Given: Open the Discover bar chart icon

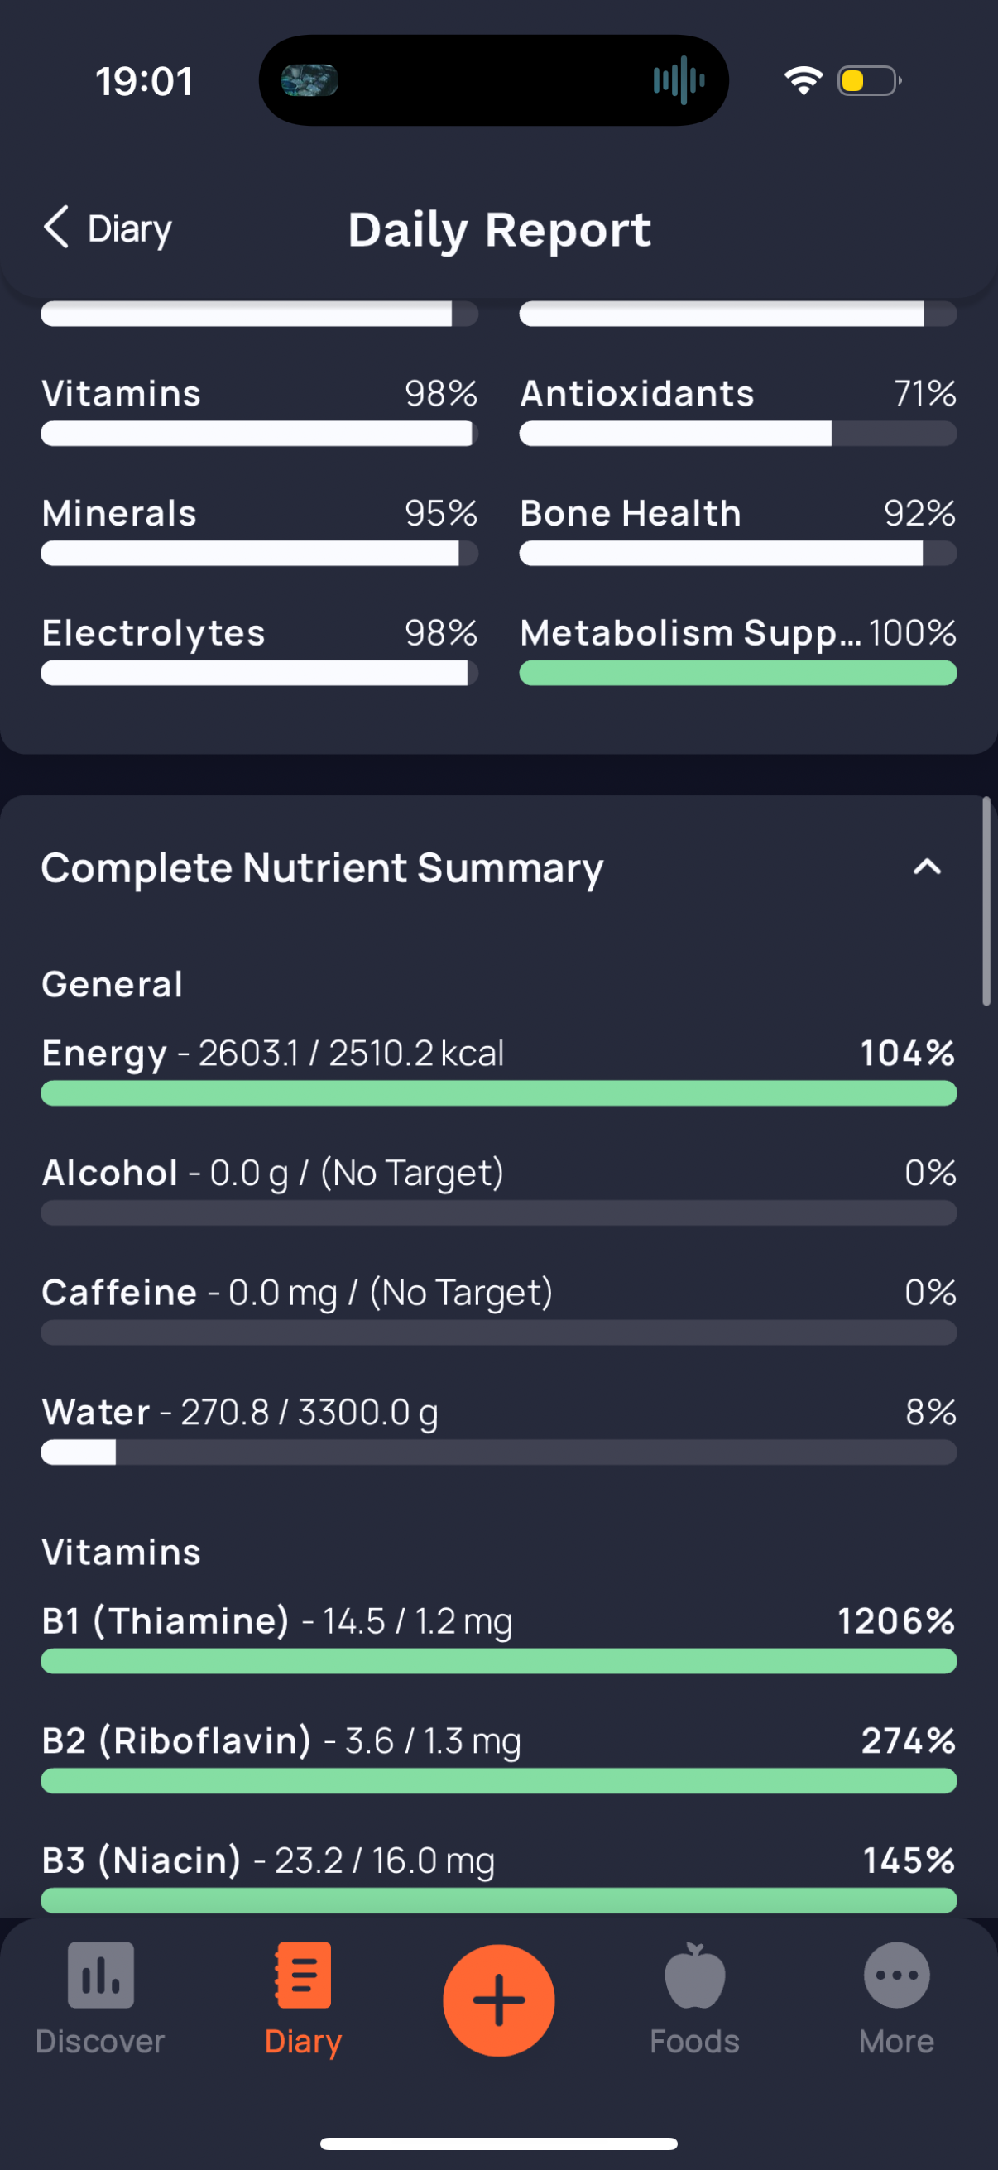Looking at the screenshot, I should pos(100,1975).
